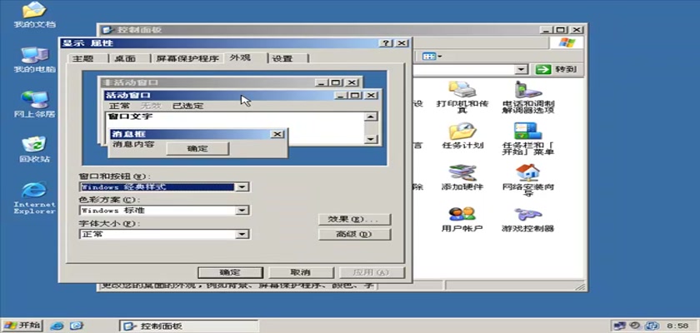
Task: Click the Advanced (高级) button
Action: click(x=354, y=234)
